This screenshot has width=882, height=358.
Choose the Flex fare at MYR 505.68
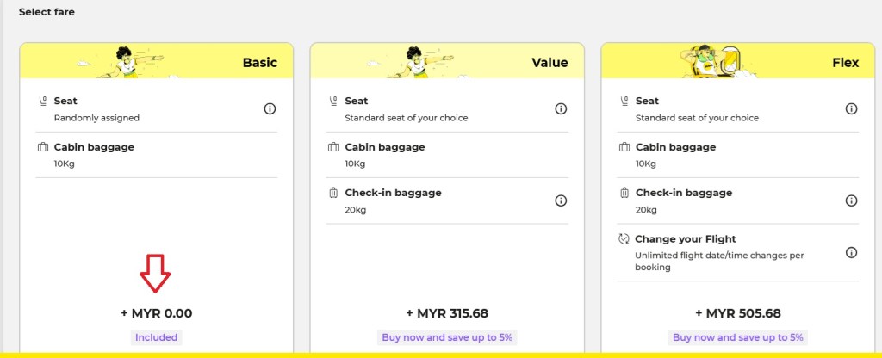(x=738, y=313)
